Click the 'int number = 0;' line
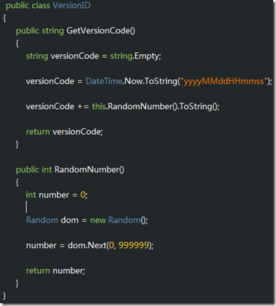276x306 pixels. point(56,195)
